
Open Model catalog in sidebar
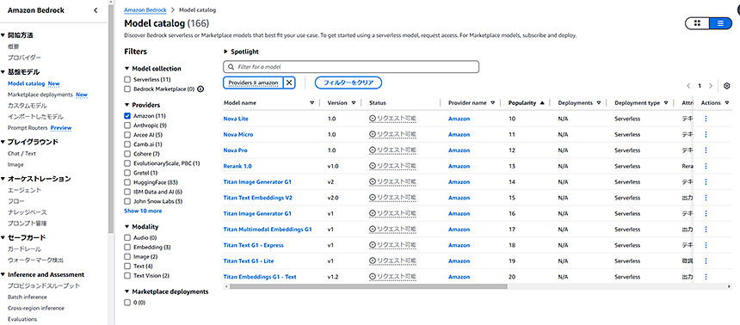click(26, 83)
